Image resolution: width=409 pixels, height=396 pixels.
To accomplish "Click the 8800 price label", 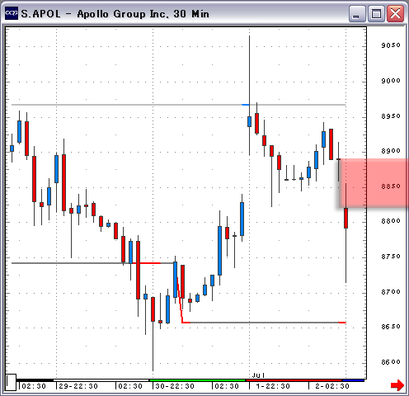I will coord(391,221).
